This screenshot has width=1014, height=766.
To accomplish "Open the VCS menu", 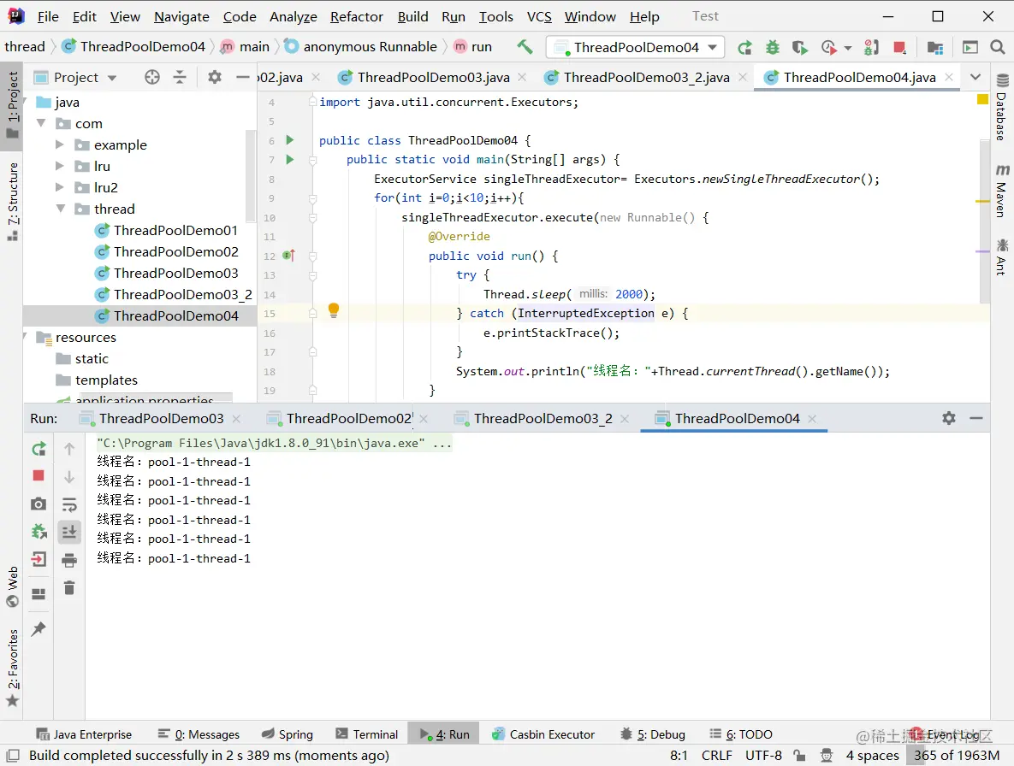I will (x=539, y=17).
